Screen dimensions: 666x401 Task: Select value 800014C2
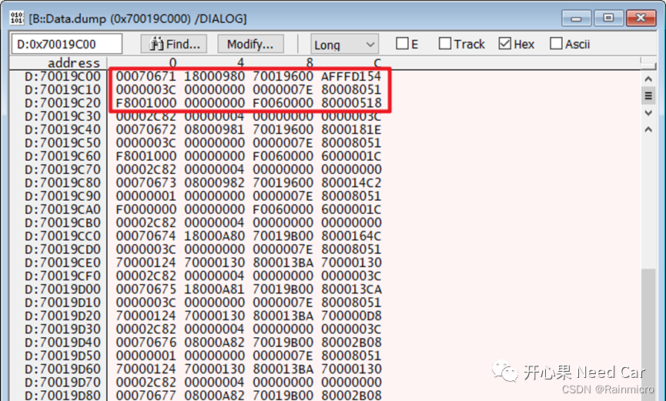[x=351, y=182]
